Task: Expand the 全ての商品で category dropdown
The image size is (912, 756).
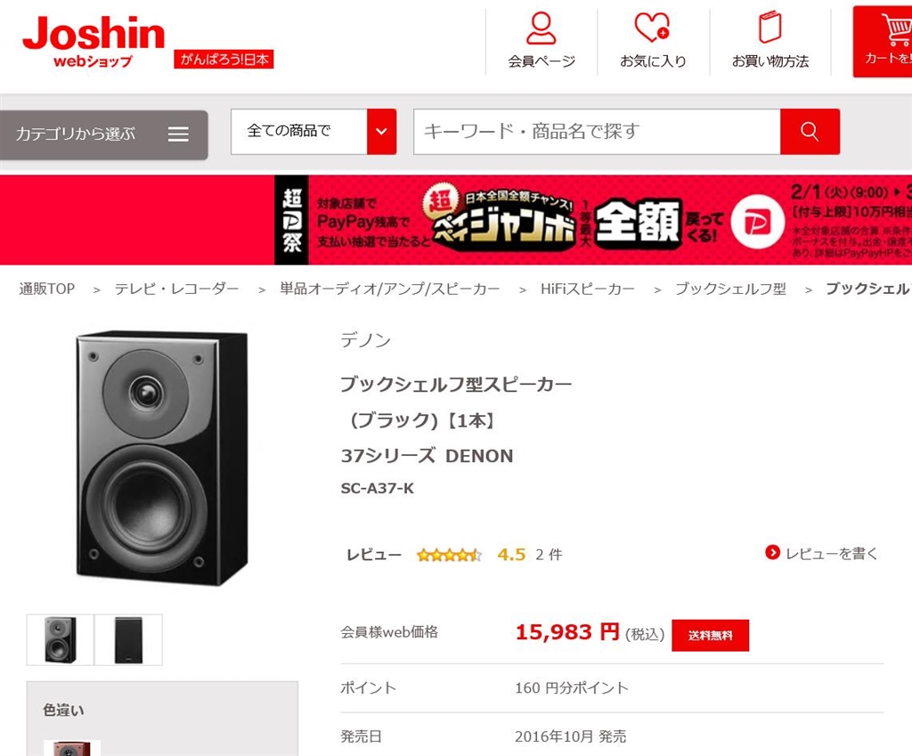Action: point(313,132)
